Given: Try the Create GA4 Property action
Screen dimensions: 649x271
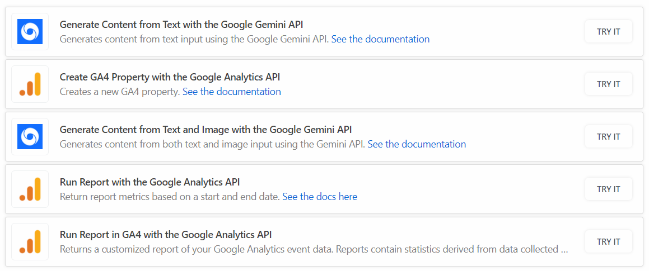Looking at the screenshot, I should point(609,84).
